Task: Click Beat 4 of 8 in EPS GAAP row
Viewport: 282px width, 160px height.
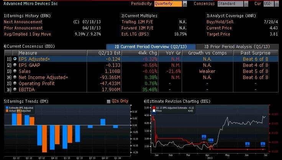Action: tap(256, 65)
